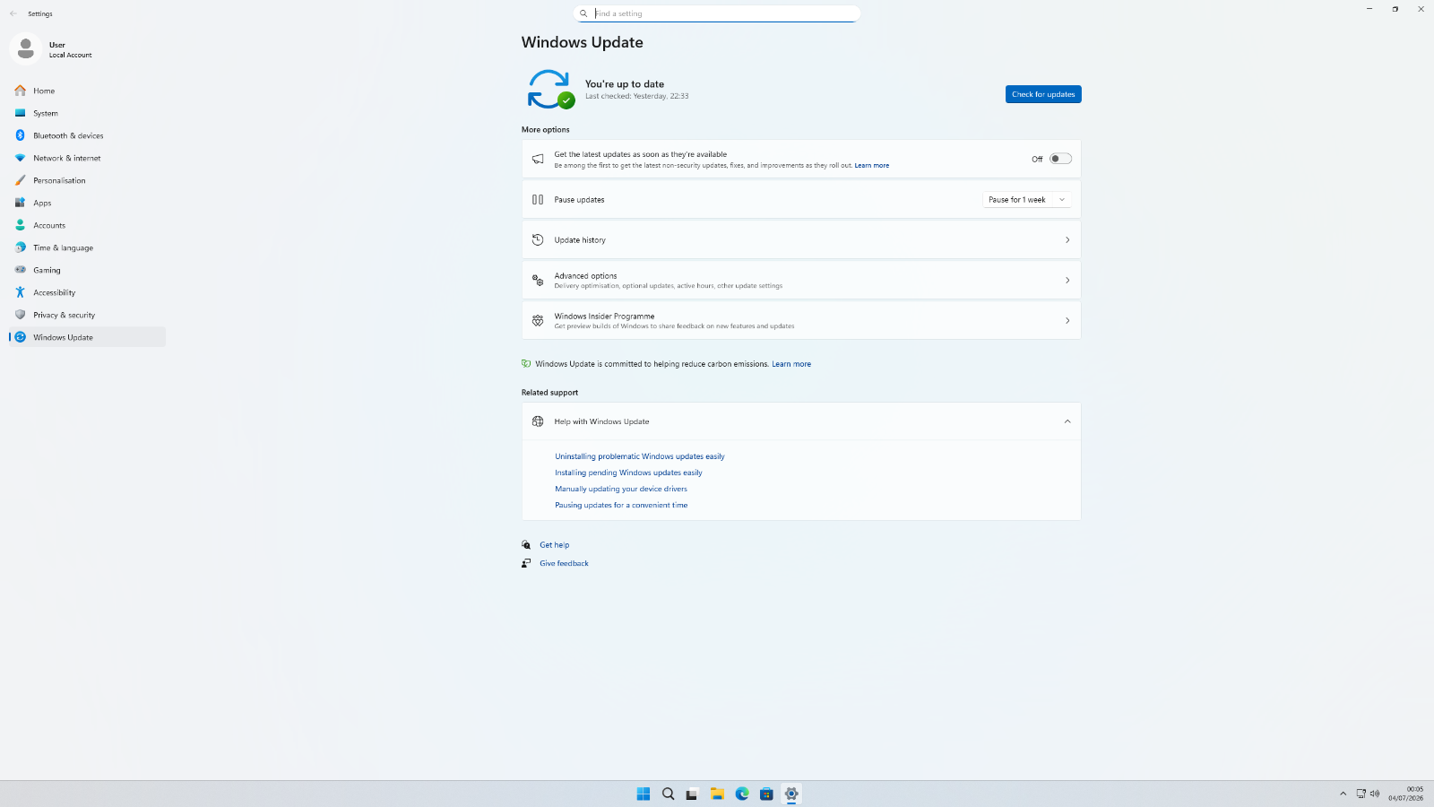The height and width of the screenshot is (807, 1434).
Task: Open Advanced options via its chevron
Action: click(x=1067, y=281)
